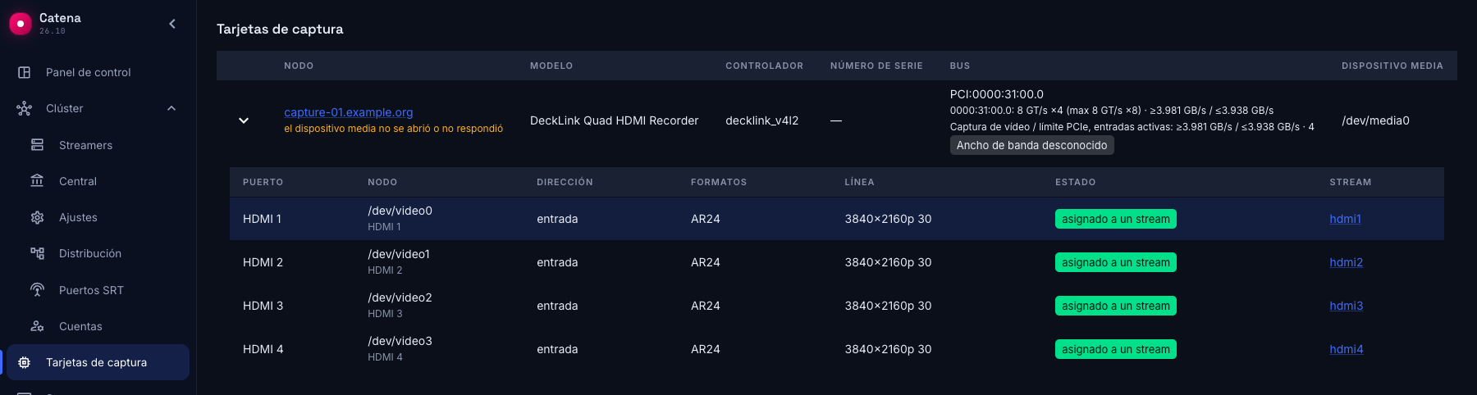Click the NÚMERO DE SERIE column header
This screenshot has width=1477, height=395.
[x=876, y=66]
